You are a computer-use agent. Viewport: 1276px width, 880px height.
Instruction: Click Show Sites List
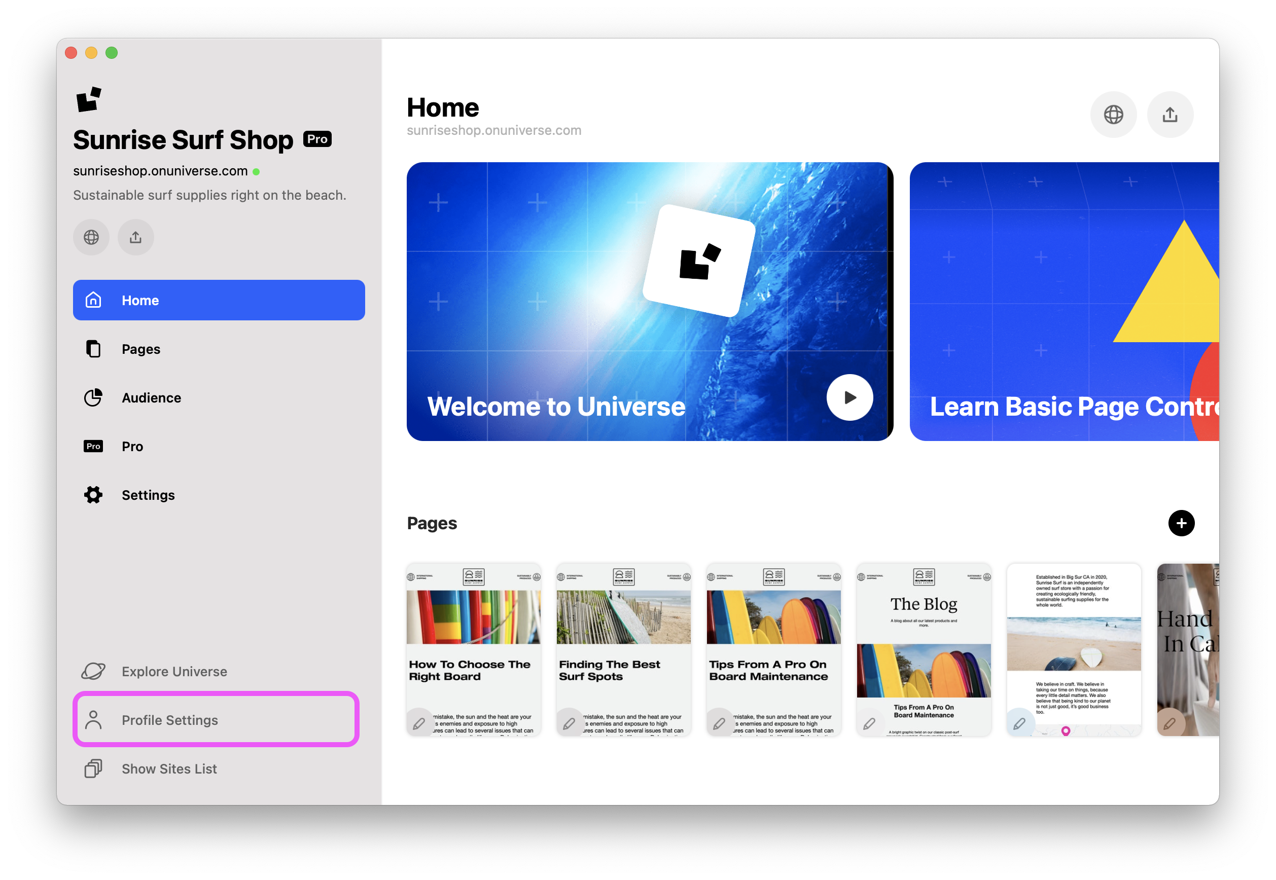pyautogui.click(x=169, y=768)
